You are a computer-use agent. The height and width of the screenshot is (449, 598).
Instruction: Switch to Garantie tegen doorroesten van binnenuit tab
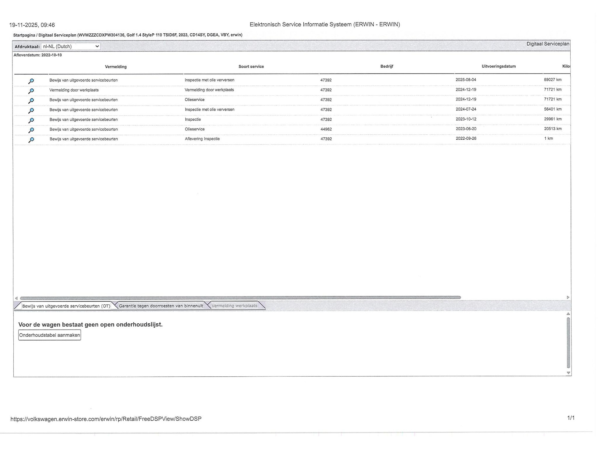[161, 306]
